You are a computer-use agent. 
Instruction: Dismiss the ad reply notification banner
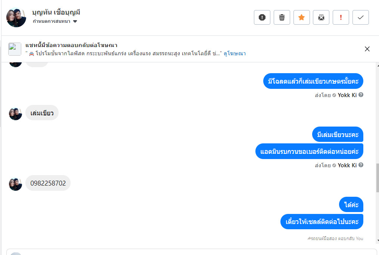367,49
